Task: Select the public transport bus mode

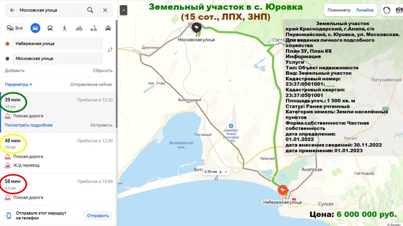Action: tap(50, 28)
